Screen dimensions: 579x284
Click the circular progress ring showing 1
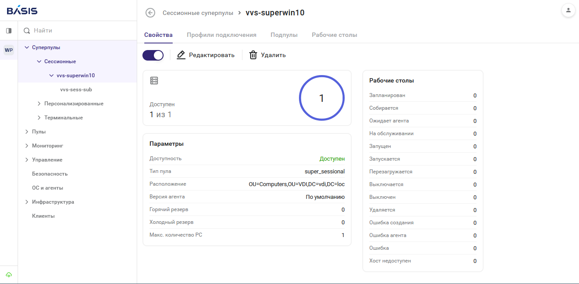321,98
